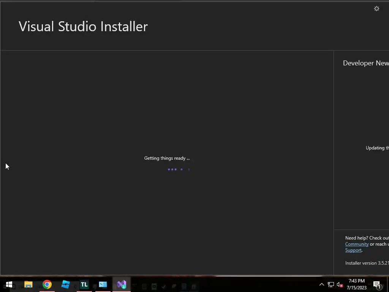Open Google Chrome from the taskbar
Screen dimensions: 389x292
pos(47,284)
